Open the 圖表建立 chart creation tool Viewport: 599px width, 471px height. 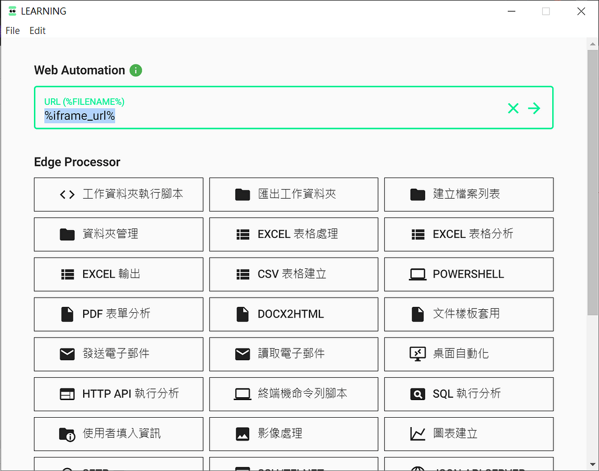tap(469, 434)
